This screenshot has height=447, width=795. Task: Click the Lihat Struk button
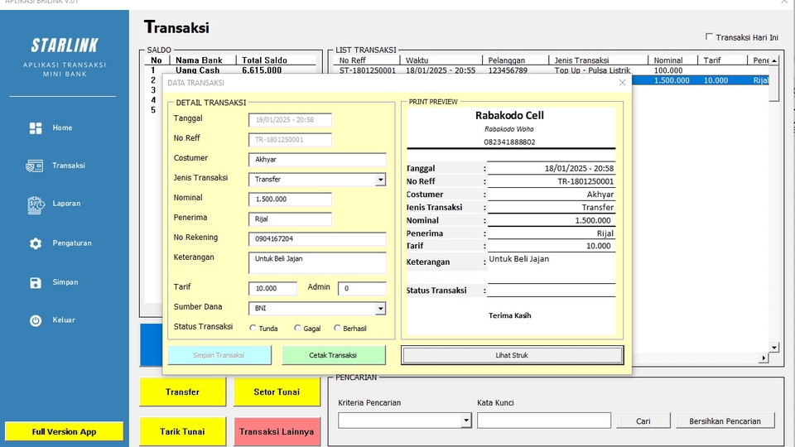(512, 355)
